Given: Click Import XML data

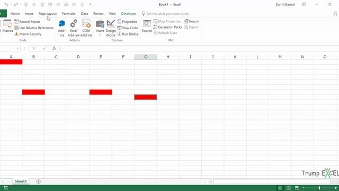Looking at the screenshot, I should pos(192,21).
